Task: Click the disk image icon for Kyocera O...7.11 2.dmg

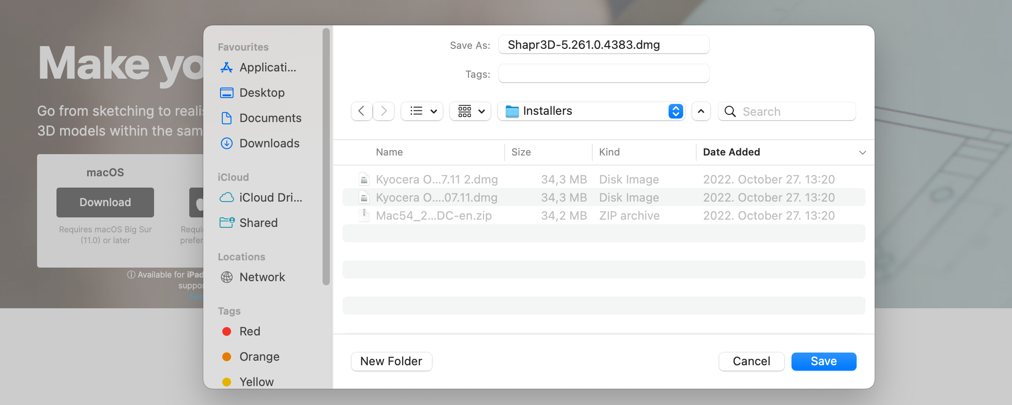Action: (x=364, y=179)
